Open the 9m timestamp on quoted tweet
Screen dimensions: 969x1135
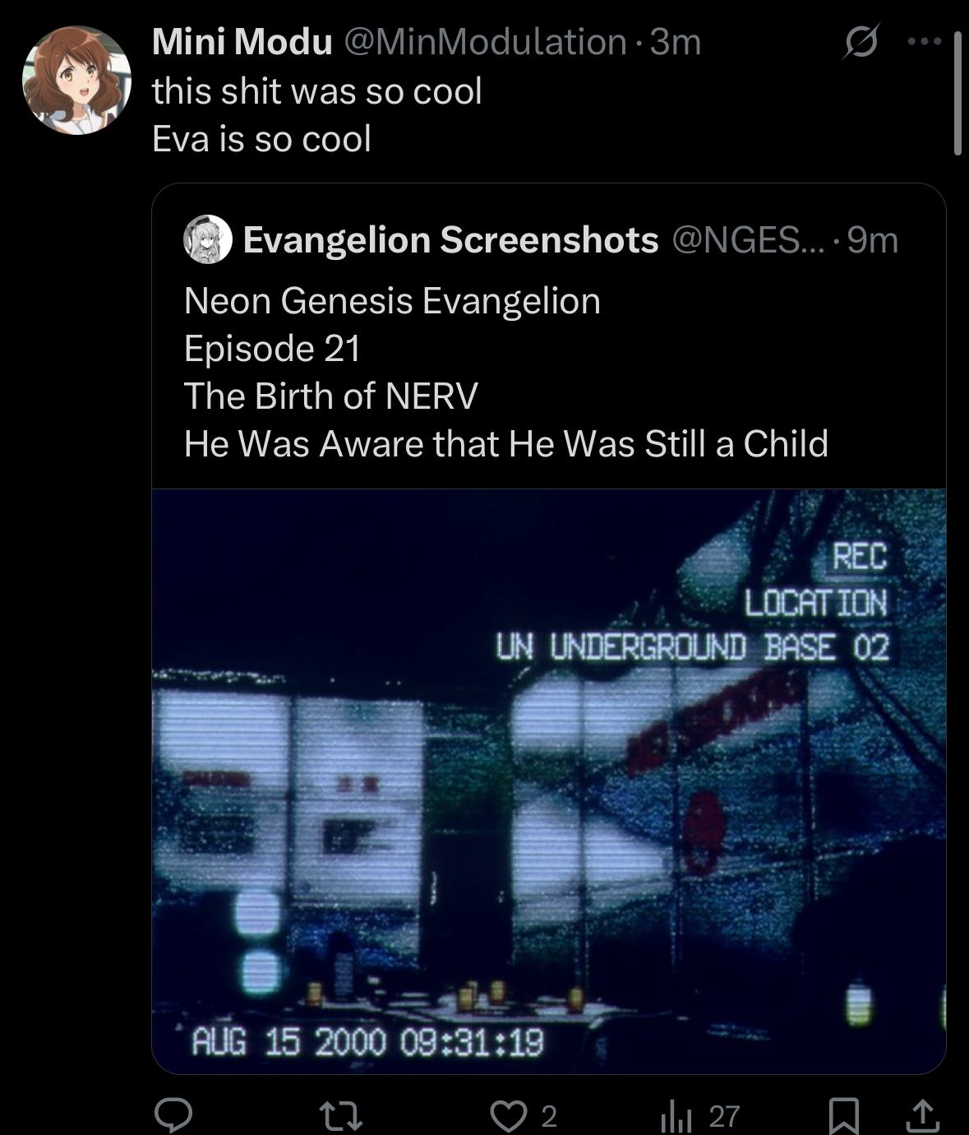872,239
